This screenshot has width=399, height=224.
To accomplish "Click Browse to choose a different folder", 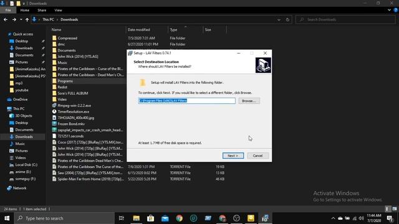I will (x=249, y=101).
